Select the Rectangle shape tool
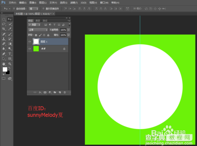Viewport: 197px width, 146px height. [x=10, y=58]
